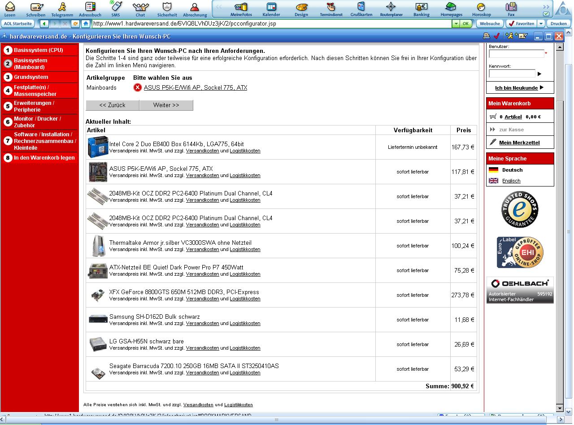Click the Kennwort input field
Screen dimensions: 574x425
(512, 73)
